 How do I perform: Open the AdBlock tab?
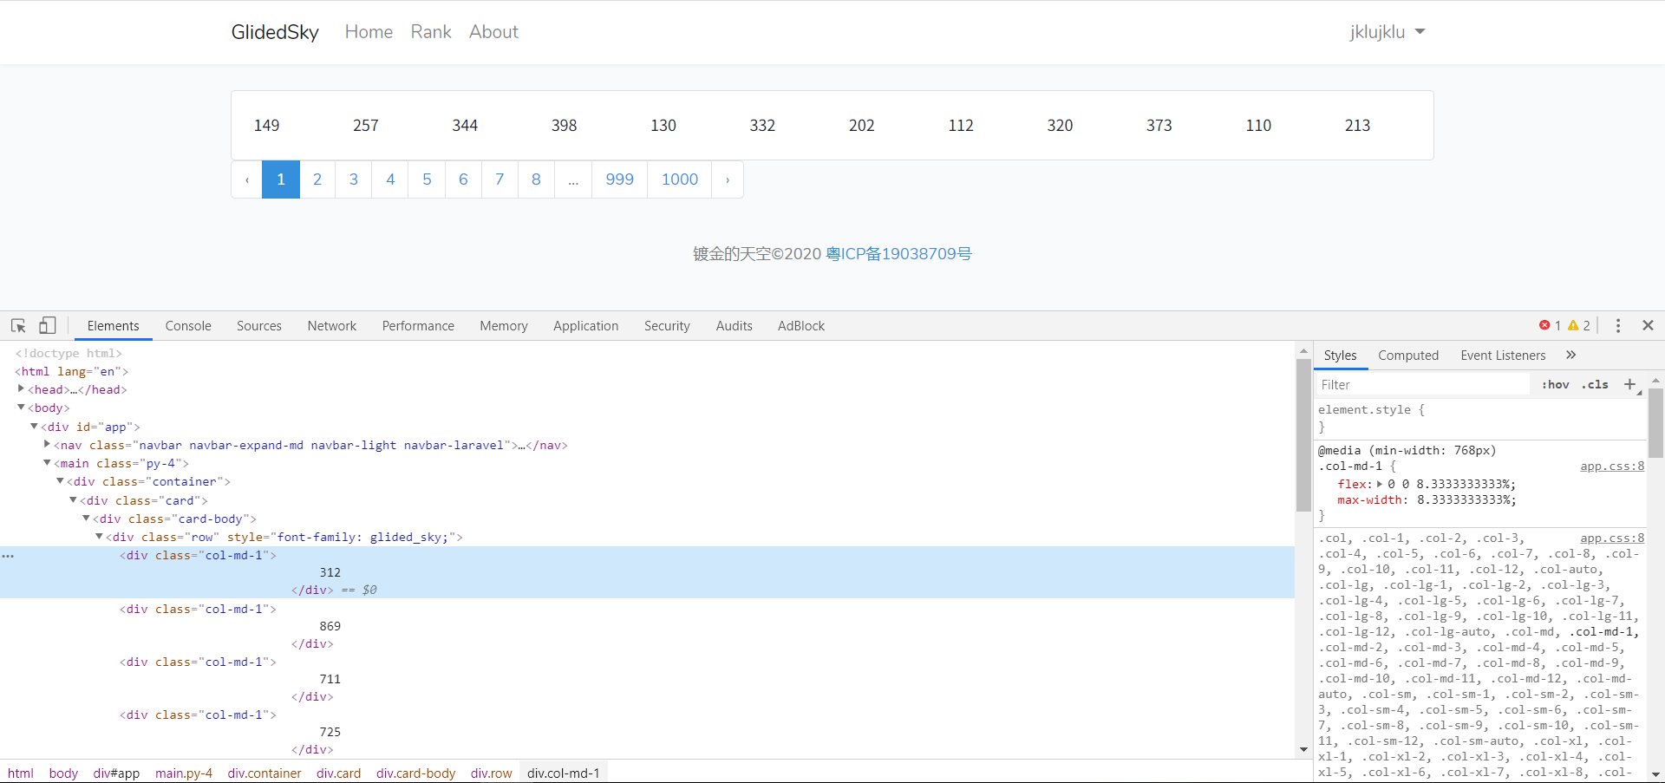pos(801,326)
